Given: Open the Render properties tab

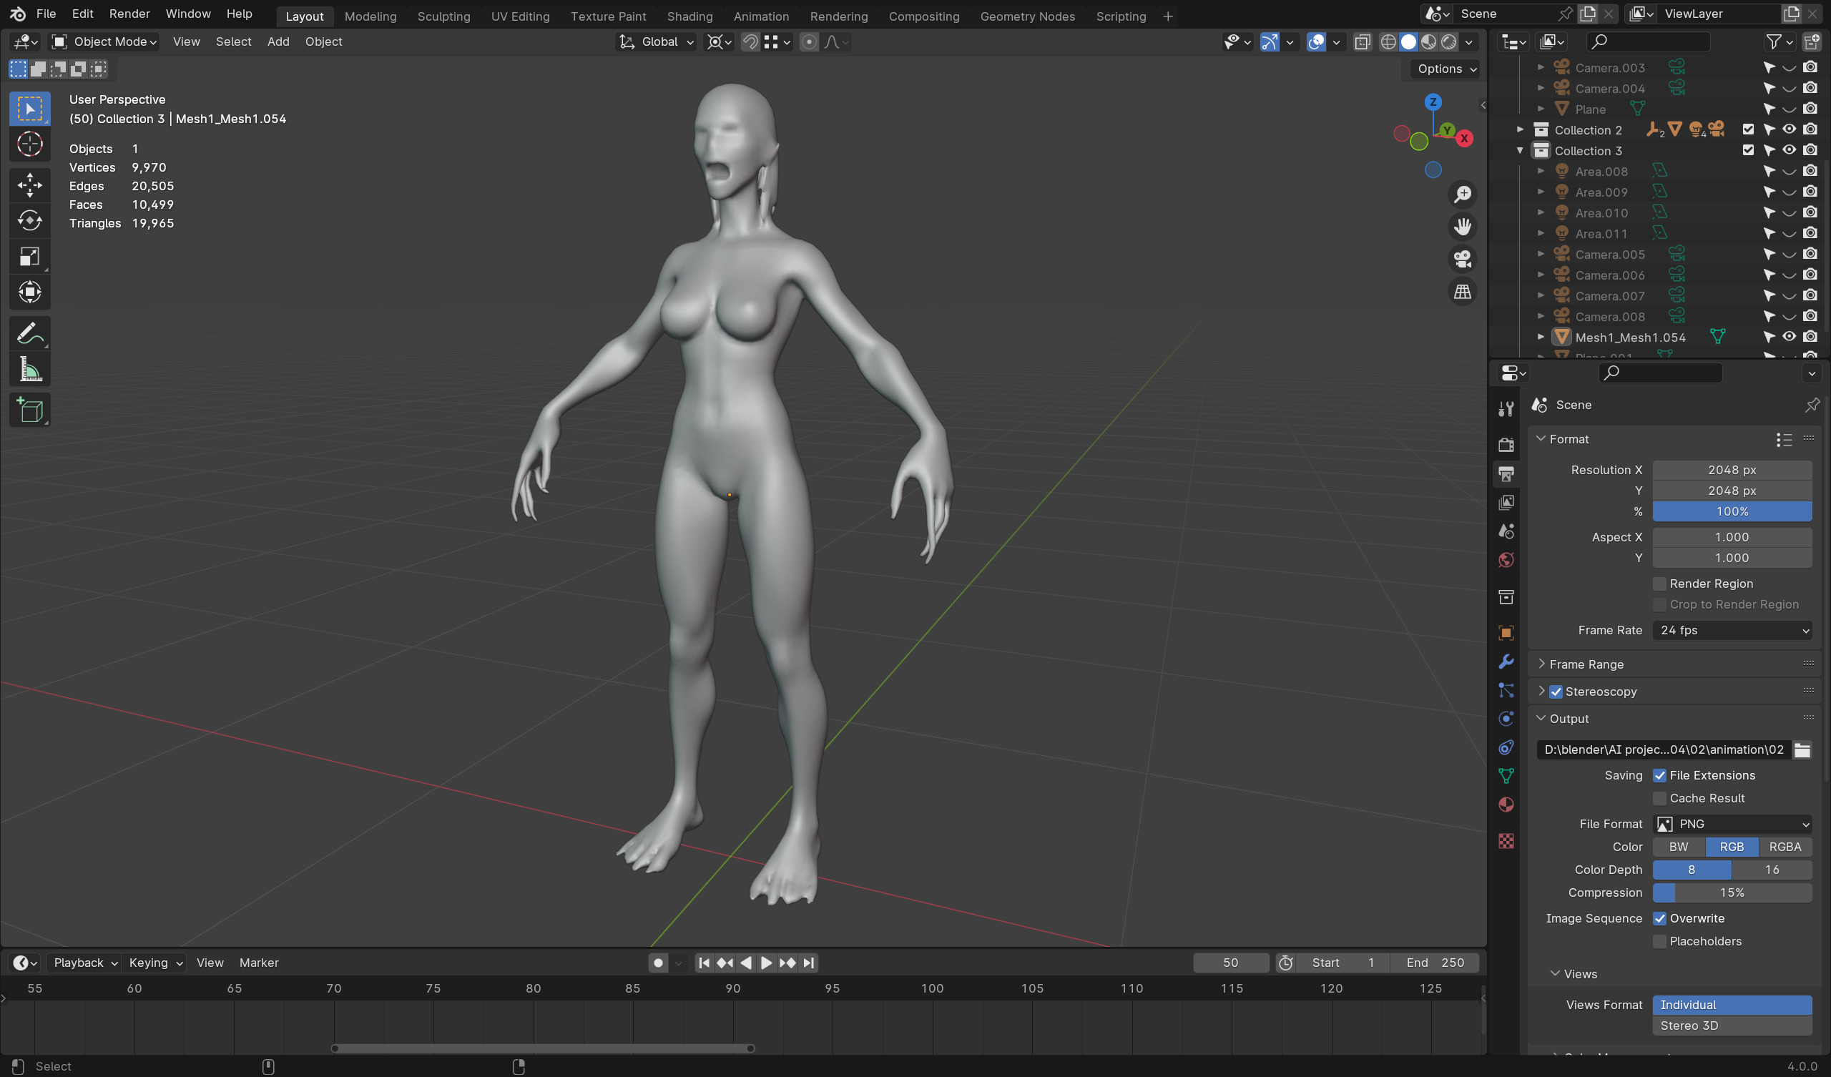Looking at the screenshot, I should (x=1506, y=445).
